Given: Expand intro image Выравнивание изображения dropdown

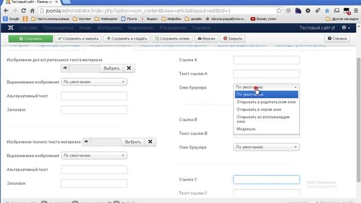Looking at the screenshot, I should point(94,82).
